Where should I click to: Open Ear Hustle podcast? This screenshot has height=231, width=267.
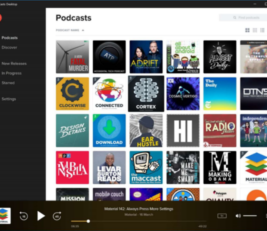coord(146,130)
